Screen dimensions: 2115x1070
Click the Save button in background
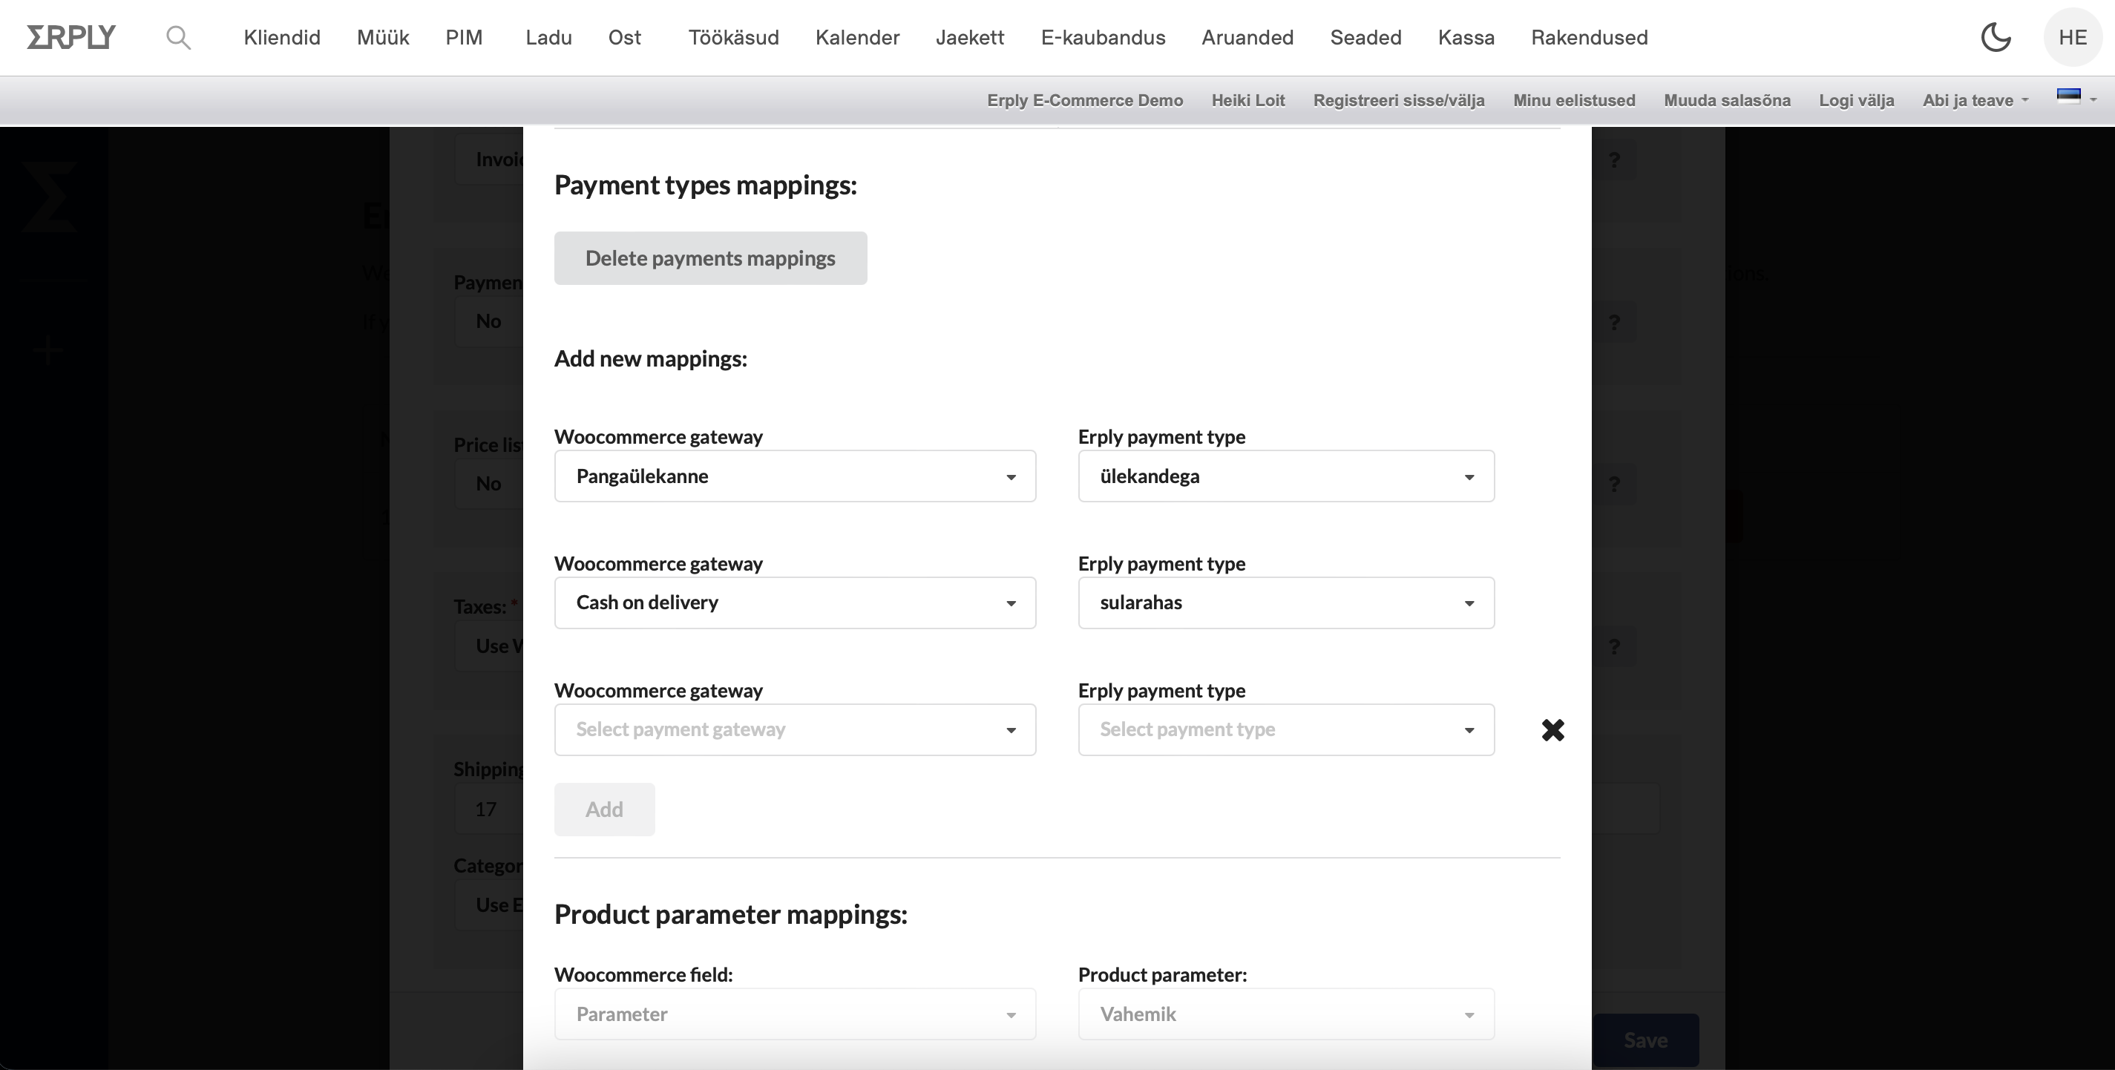(1645, 1040)
